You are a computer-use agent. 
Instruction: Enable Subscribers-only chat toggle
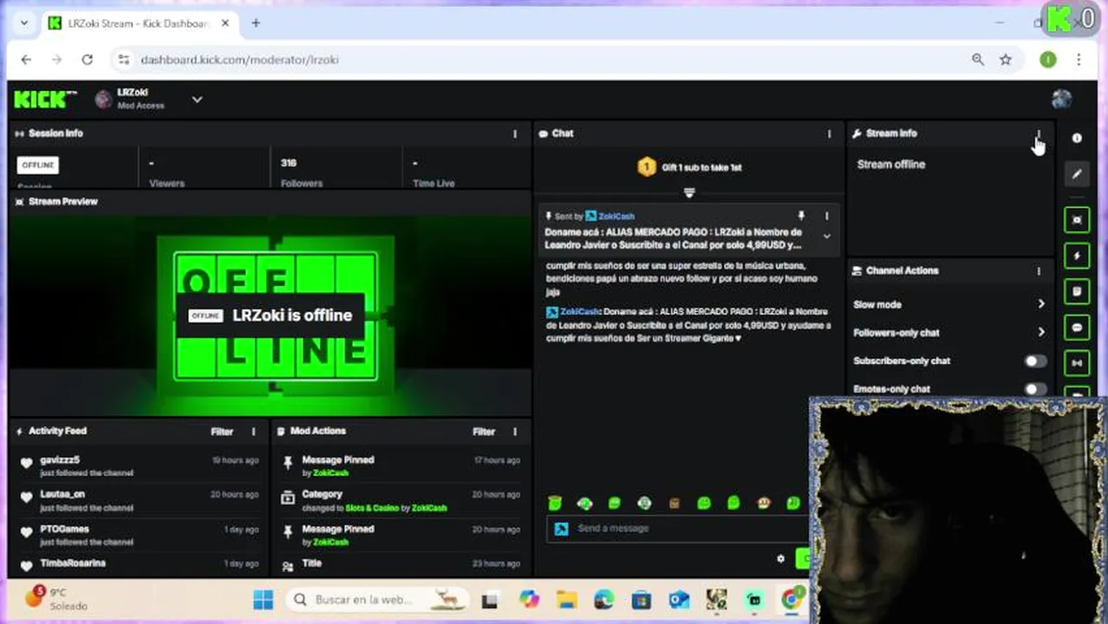click(1035, 361)
